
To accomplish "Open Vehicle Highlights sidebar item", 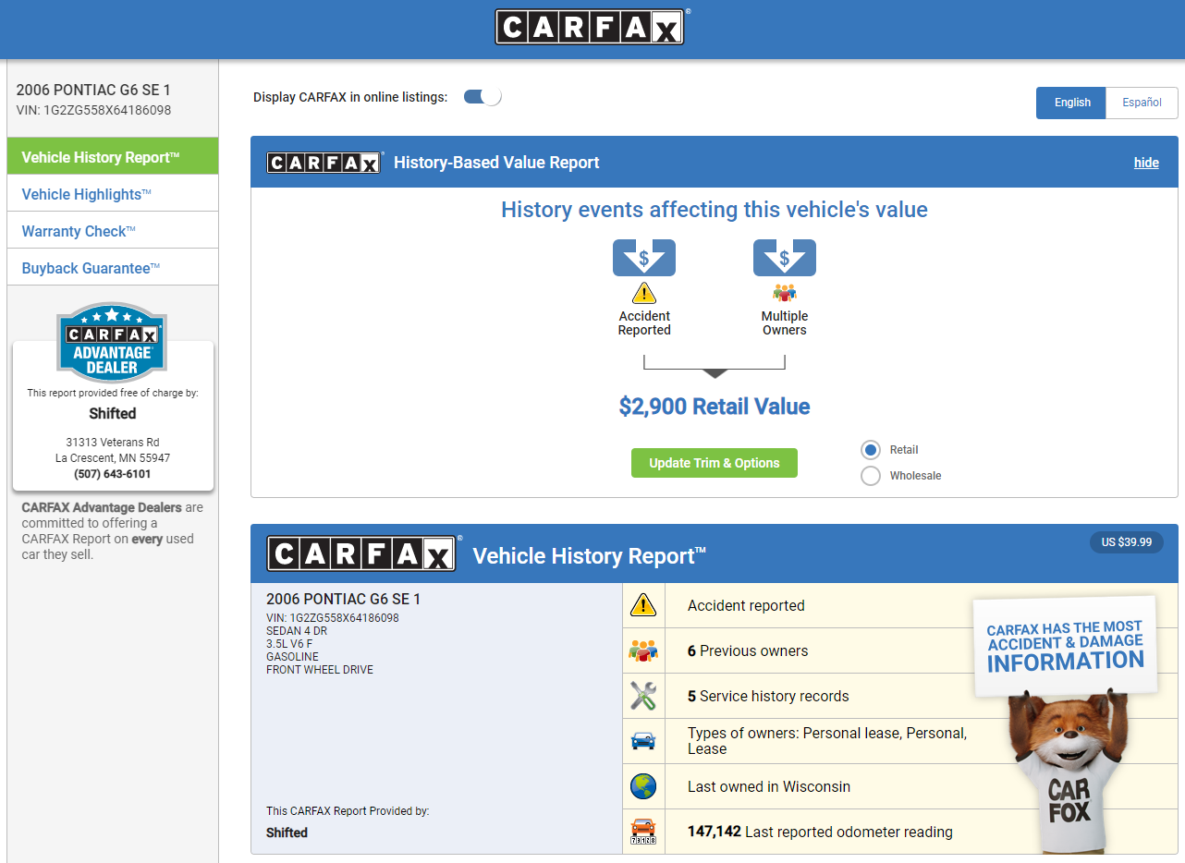I will tap(113, 194).
